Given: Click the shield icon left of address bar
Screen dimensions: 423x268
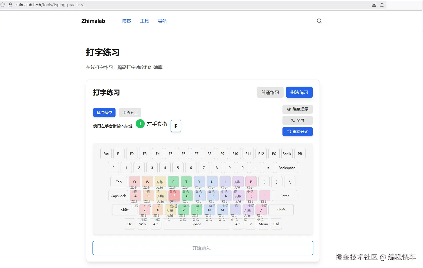Looking at the screenshot, I should click(3, 4).
